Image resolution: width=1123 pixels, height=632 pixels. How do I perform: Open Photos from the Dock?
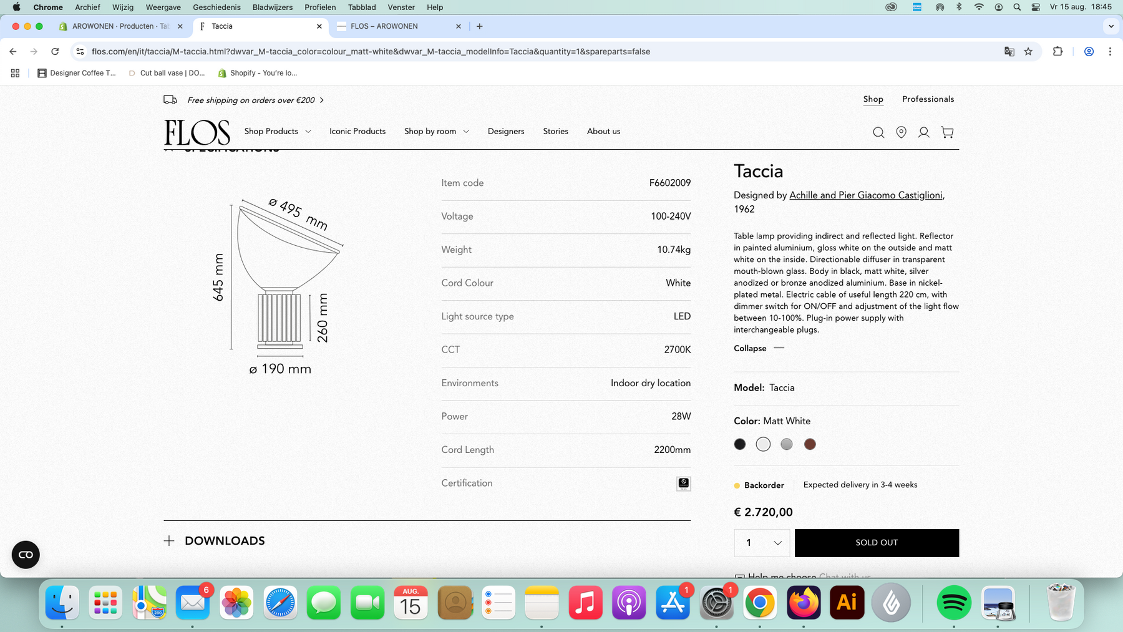point(236,603)
